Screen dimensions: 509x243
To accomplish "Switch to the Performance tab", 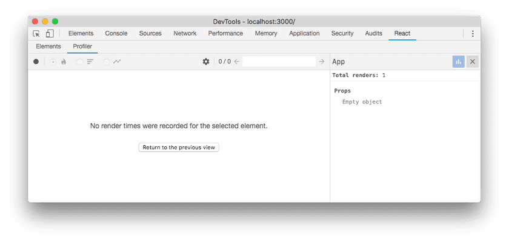I will pyautogui.click(x=225, y=34).
